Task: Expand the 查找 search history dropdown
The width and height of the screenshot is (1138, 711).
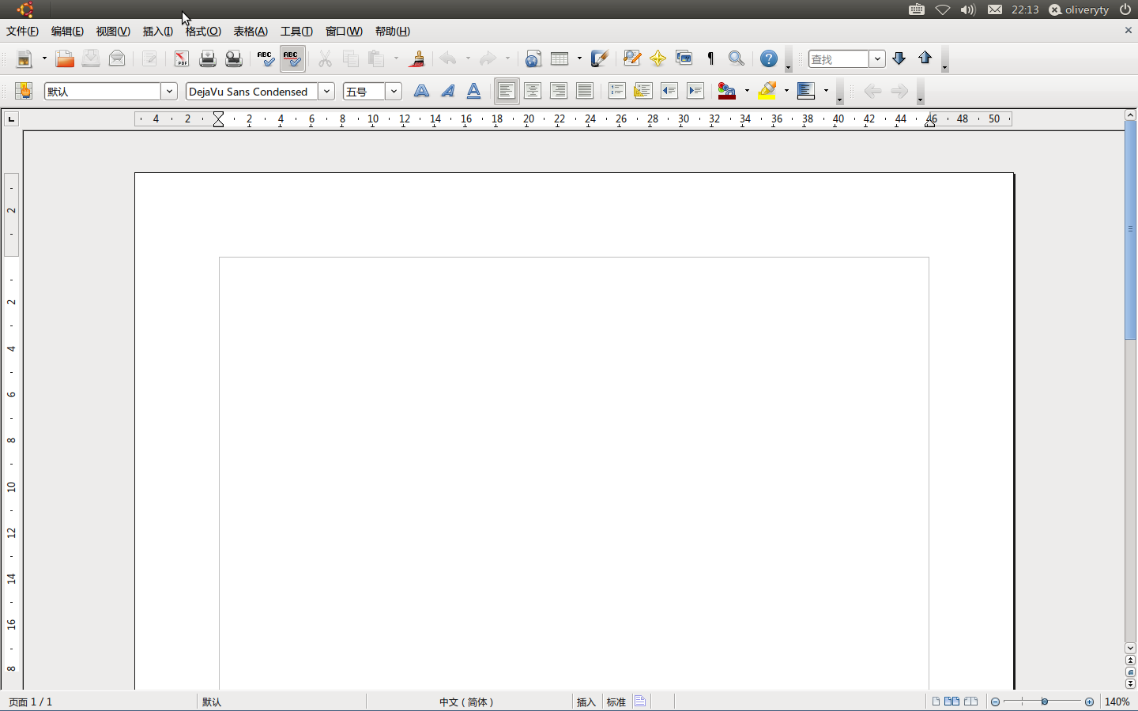Action: 877,59
